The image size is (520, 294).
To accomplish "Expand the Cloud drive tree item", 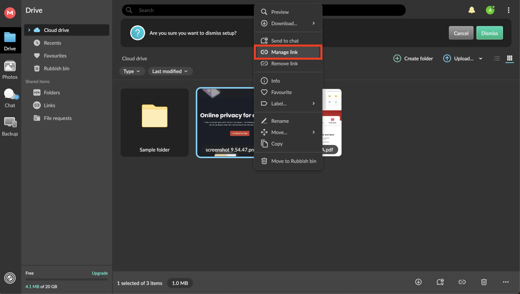I will 29,30.
